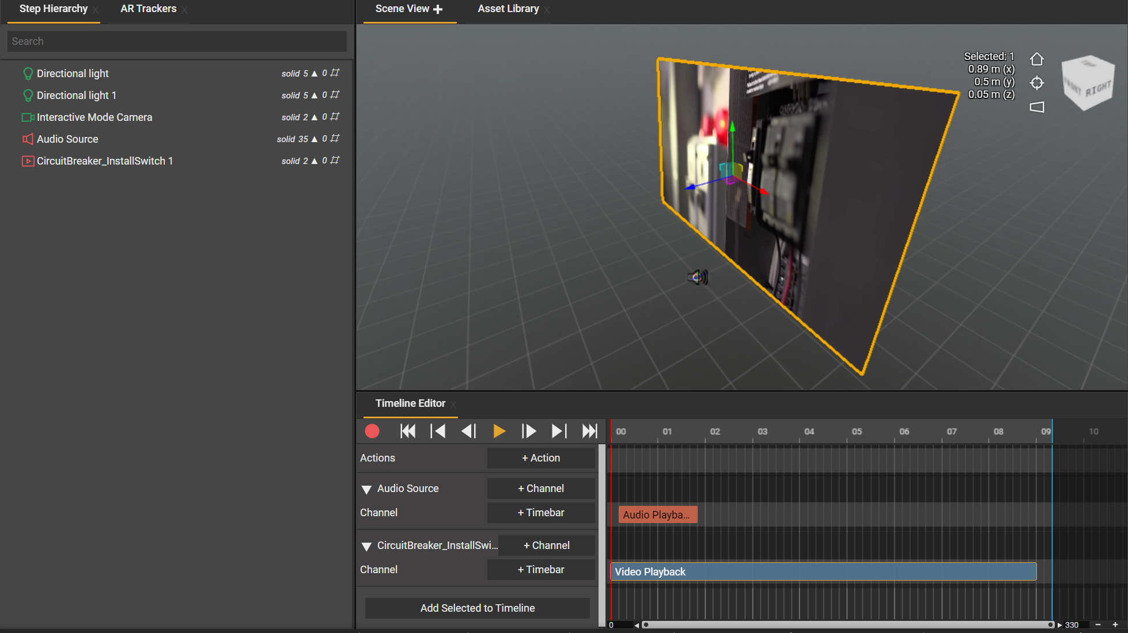
Task: Collapse the Audio Source timeline group
Action: [366, 489]
